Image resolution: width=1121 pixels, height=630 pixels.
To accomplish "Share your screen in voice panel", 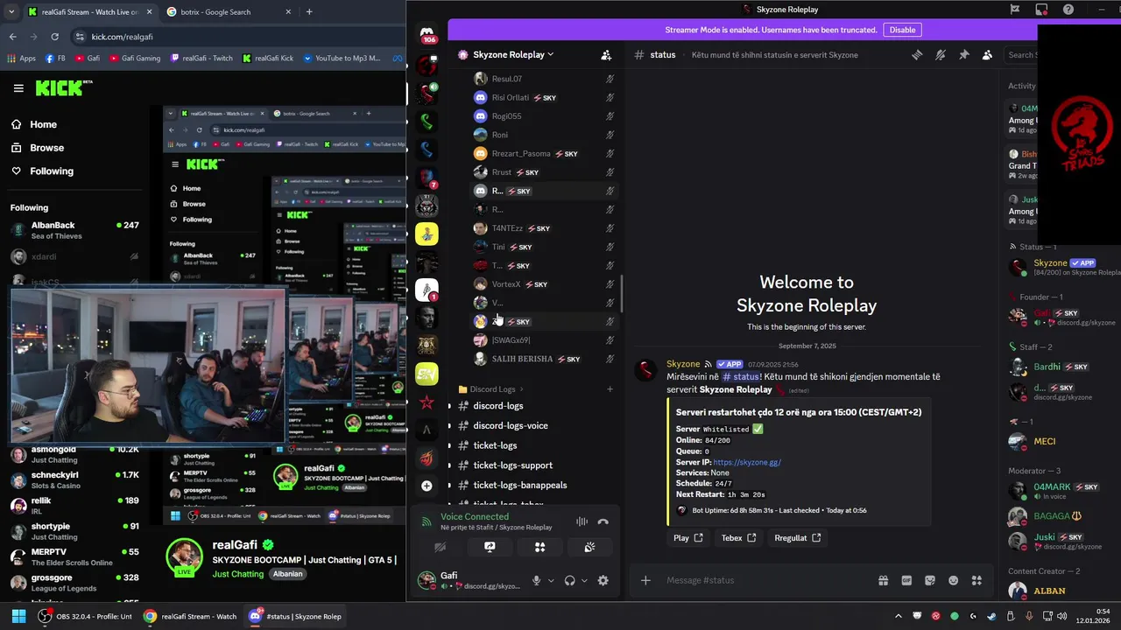I will [490, 547].
